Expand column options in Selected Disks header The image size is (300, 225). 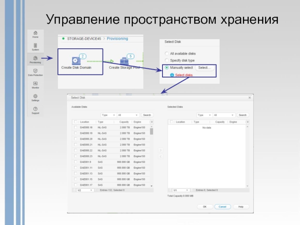tap(247, 122)
